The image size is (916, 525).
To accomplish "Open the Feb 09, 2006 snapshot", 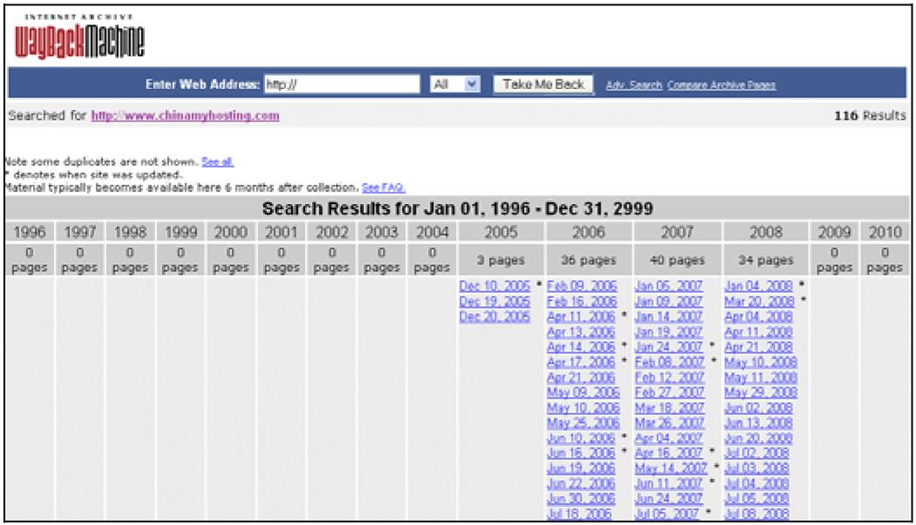I will click(582, 286).
